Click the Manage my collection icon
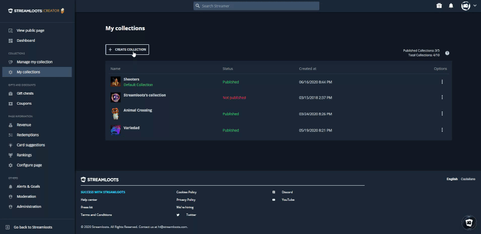Viewport: 481px width, 234px height. pos(11,62)
